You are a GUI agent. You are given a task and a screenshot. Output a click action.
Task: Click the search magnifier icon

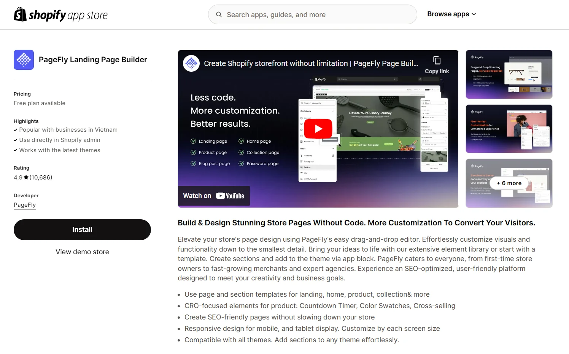[x=219, y=14]
